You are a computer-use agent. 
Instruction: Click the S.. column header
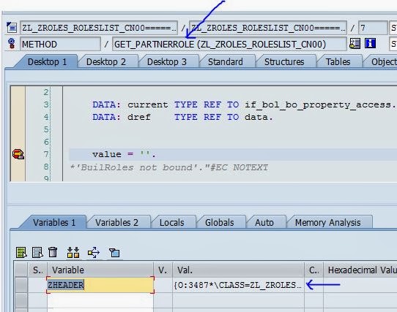click(x=37, y=270)
